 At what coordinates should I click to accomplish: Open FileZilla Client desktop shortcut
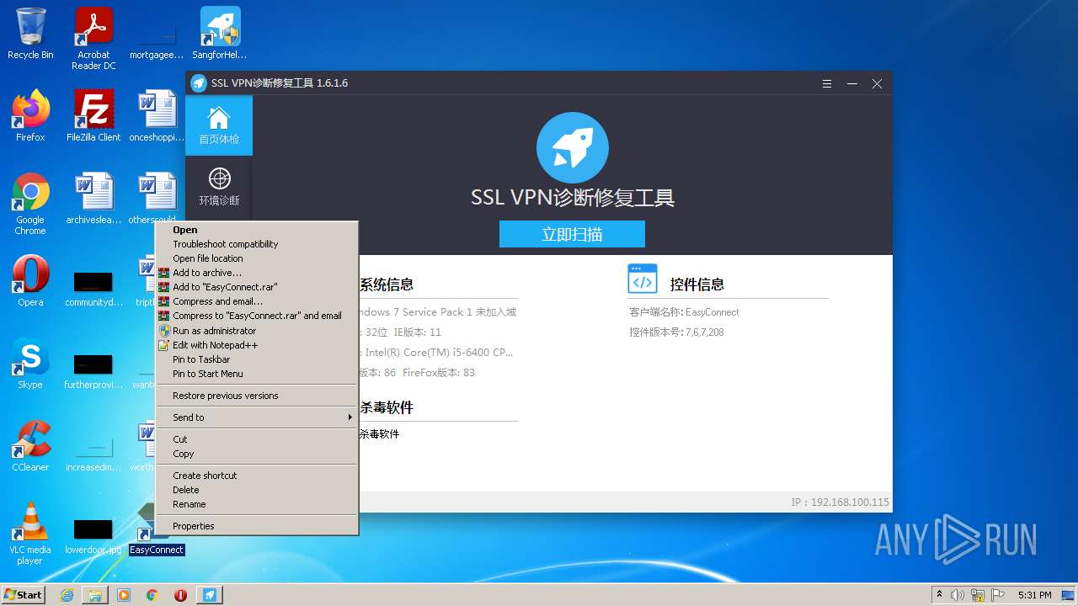point(93,116)
